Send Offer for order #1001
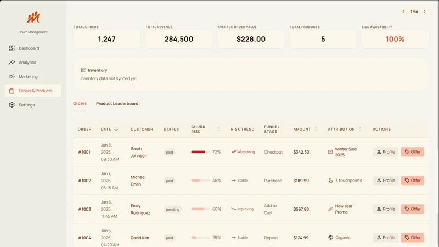The height and width of the screenshot is (247, 439). click(x=413, y=152)
